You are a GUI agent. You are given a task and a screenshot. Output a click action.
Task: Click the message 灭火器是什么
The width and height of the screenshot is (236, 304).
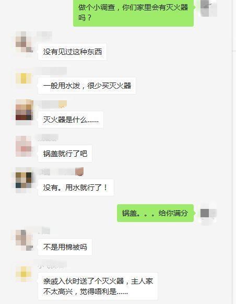(70, 120)
